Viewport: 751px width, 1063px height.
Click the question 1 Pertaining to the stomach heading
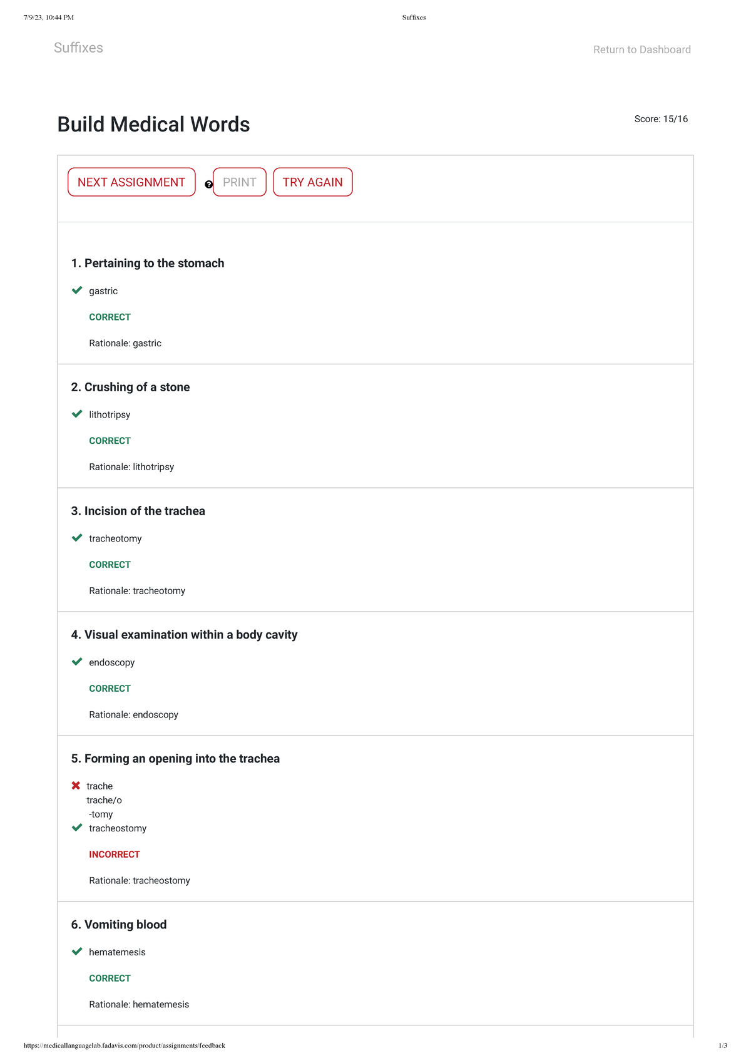148,264
